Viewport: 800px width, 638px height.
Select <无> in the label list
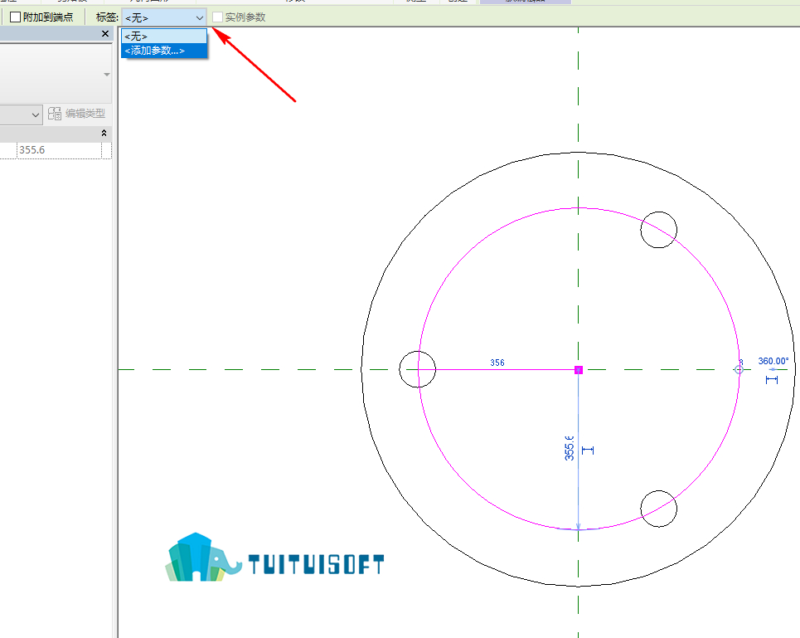pyautogui.click(x=164, y=37)
